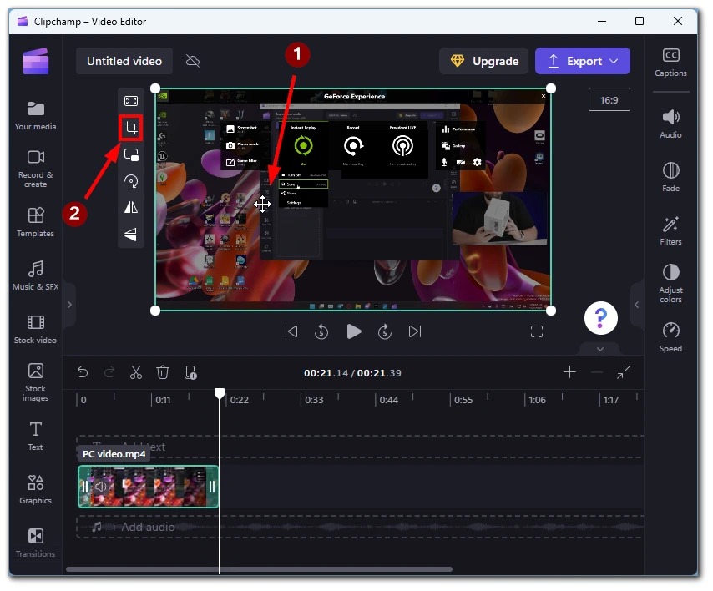Click the right trim handle of the clip
The image size is (713, 591).
coord(212,487)
